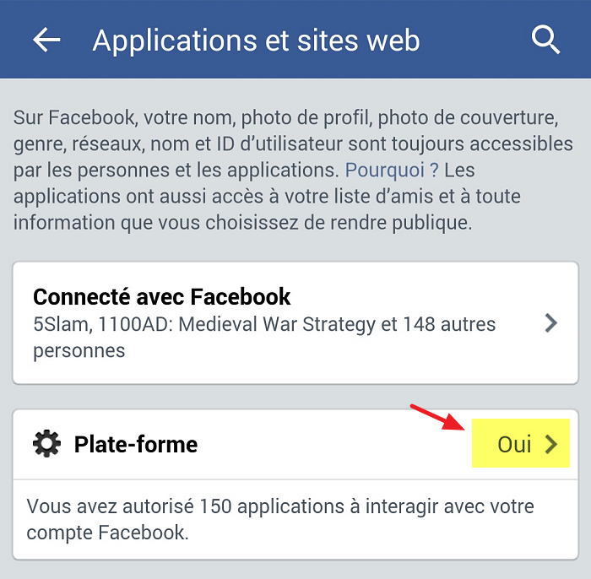591x579 pixels.
Task: Click the yellow highlighted area around Oui
Action: 521,443
